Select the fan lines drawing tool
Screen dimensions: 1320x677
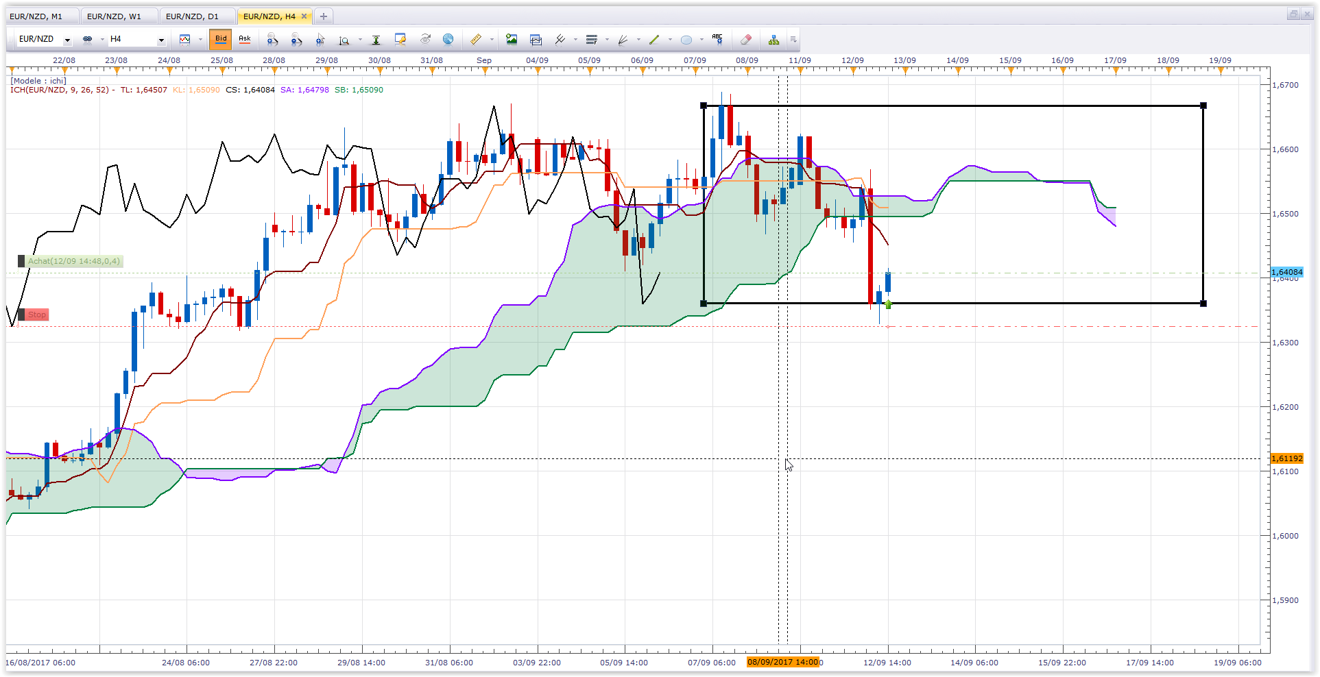click(x=623, y=40)
